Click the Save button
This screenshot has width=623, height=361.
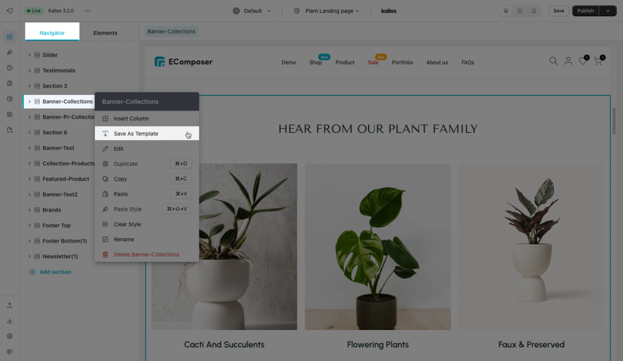click(x=559, y=11)
